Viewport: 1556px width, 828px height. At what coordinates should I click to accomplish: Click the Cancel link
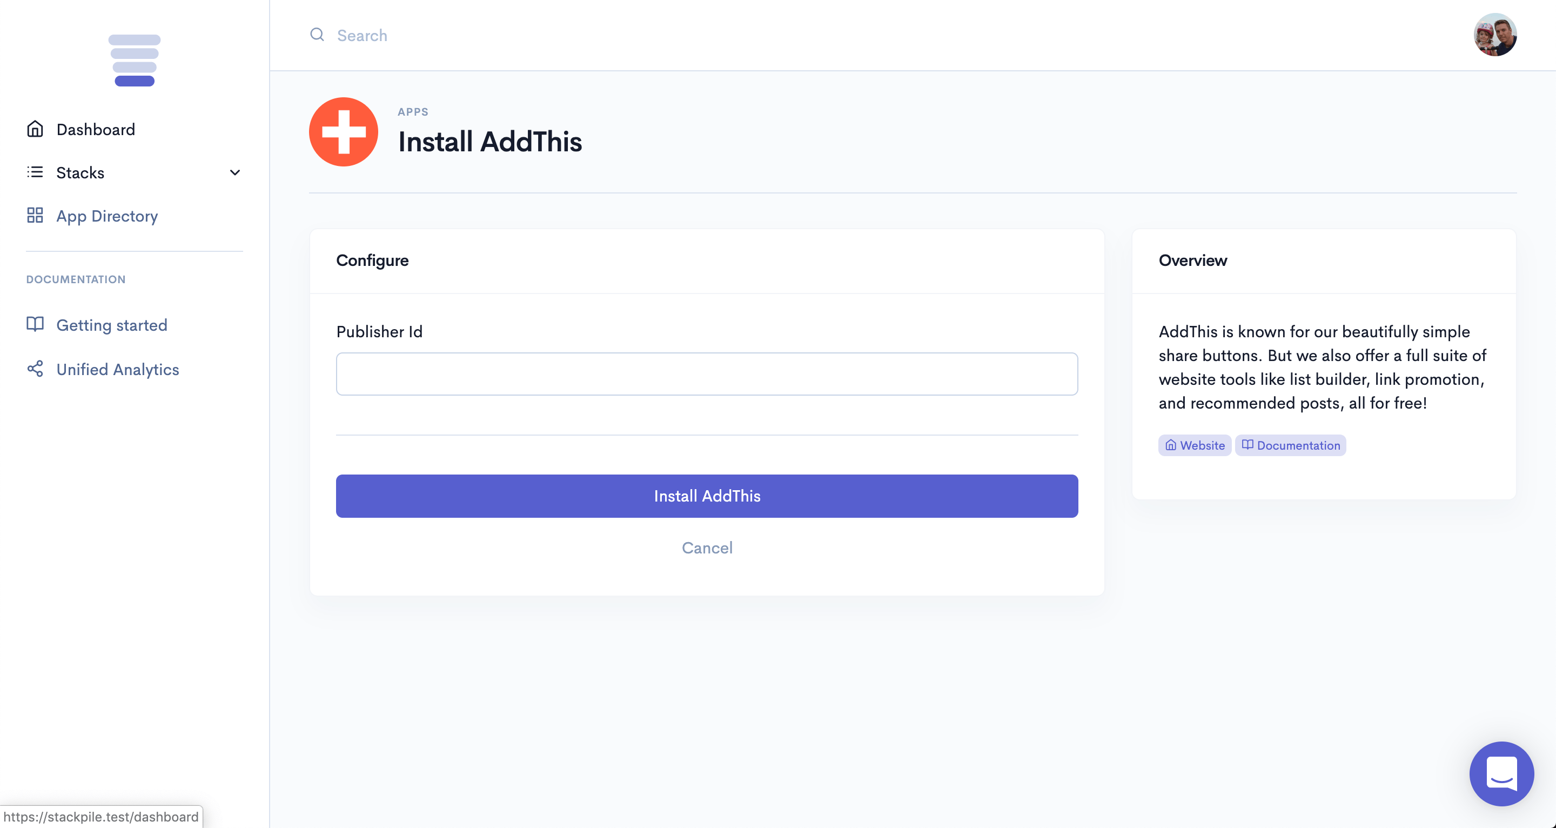(707, 547)
